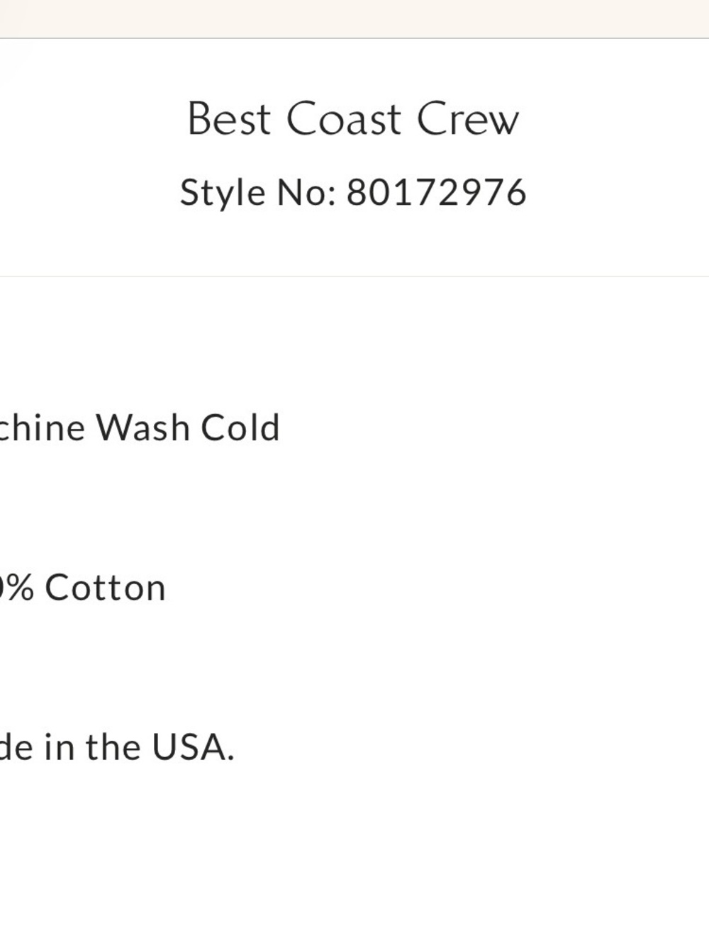Click the word USA in origin line
709x945 pixels.
click(193, 747)
